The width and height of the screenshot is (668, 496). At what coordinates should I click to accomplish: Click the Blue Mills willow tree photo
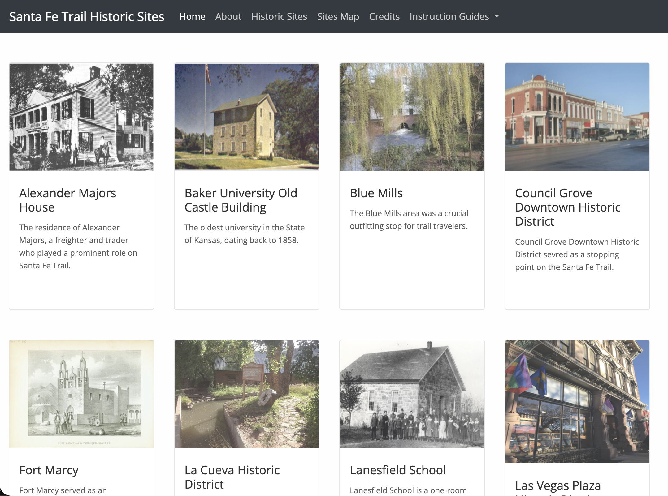click(x=412, y=117)
